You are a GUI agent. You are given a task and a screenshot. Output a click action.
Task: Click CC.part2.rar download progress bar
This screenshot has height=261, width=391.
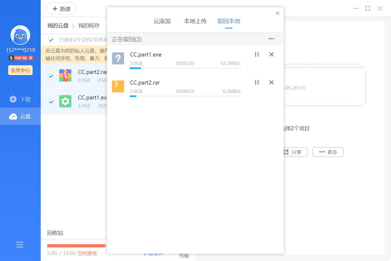click(x=185, y=96)
